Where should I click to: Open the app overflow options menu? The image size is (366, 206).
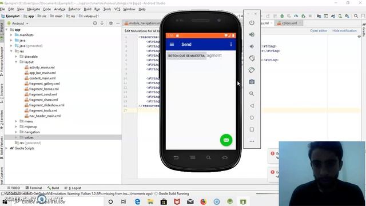pyautogui.click(x=231, y=45)
